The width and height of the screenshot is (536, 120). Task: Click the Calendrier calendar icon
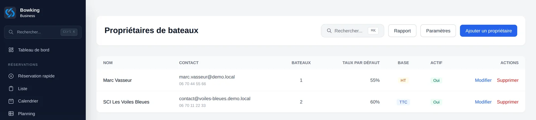click(11, 101)
